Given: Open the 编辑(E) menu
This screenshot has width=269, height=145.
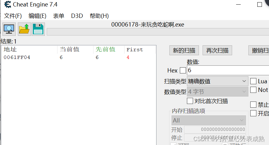Looking at the screenshot, I should click(38, 16).
